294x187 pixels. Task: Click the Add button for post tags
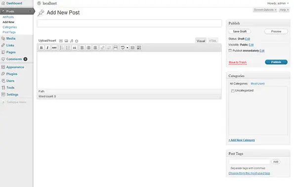click(x=276, y=162)
